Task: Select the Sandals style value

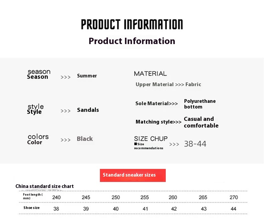Action: pyautogui.click(x=88, y=110)
